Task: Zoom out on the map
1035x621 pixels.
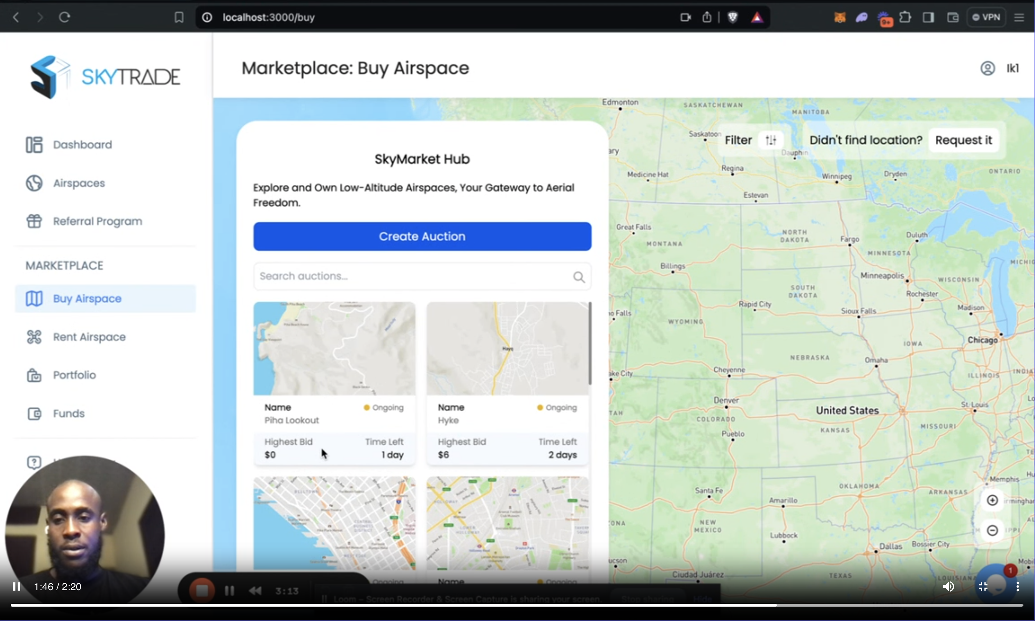Action: [992, 530]
